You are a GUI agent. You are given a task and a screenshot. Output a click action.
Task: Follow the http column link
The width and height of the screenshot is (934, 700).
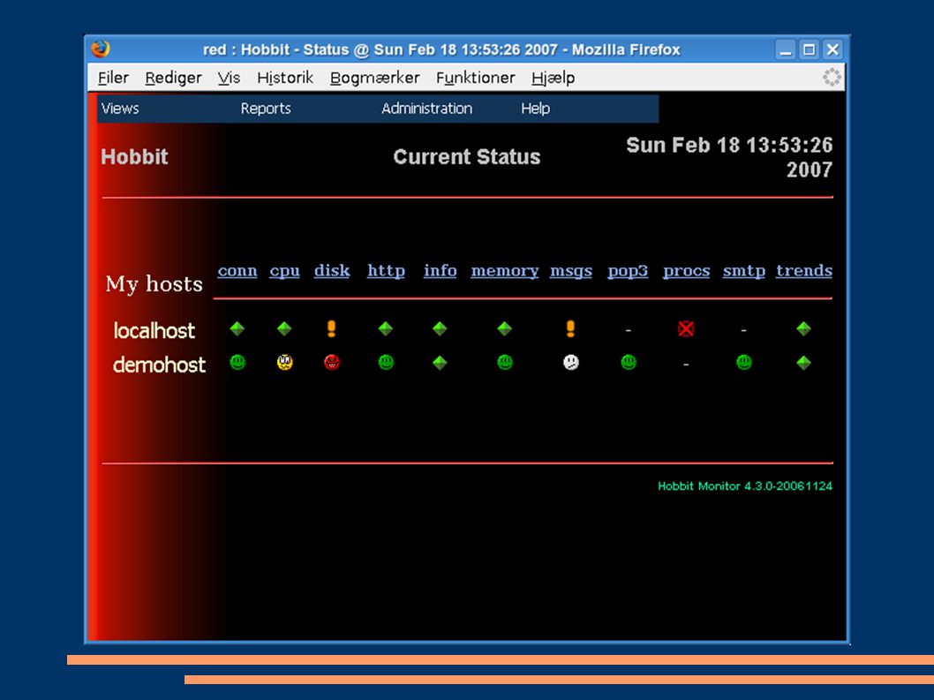(386, 270)
